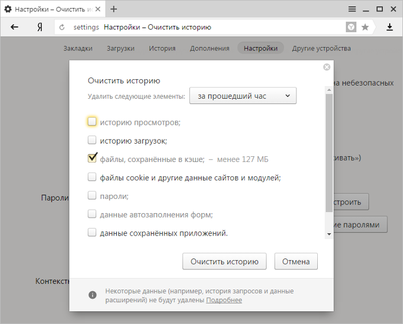Open the downloads arrow icon

pyautogui.click(x=389, y=27)
